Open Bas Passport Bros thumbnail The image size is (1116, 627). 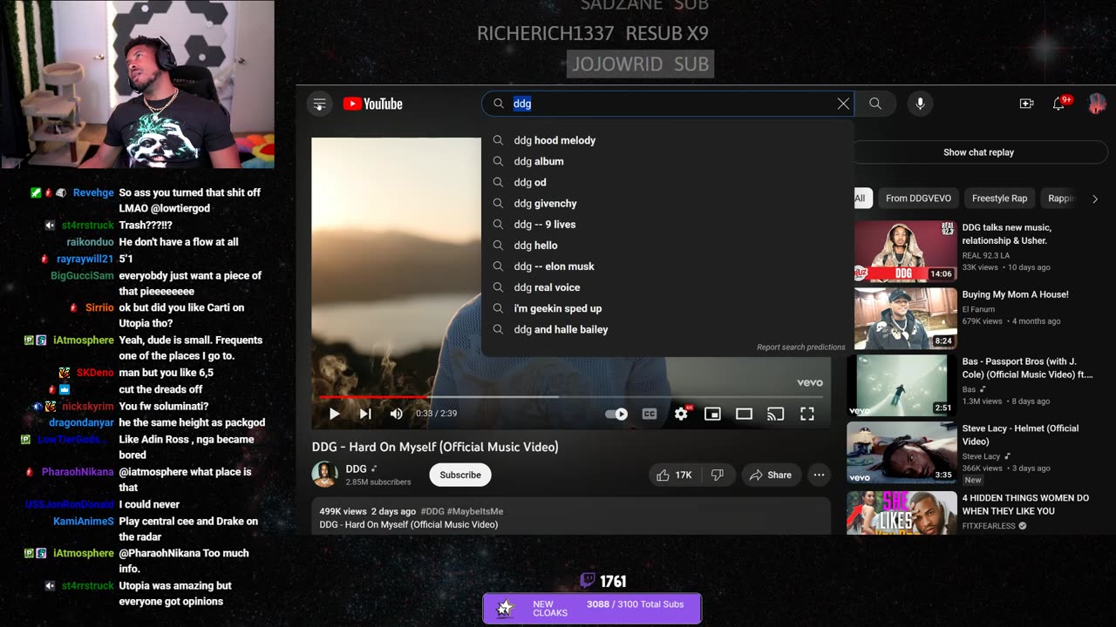point(902,385)
